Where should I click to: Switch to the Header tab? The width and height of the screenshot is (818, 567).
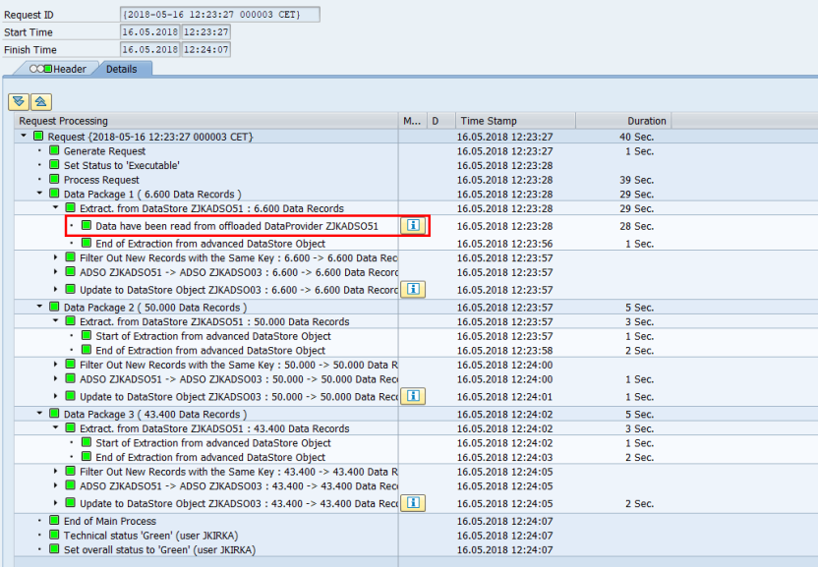(58, 69)
